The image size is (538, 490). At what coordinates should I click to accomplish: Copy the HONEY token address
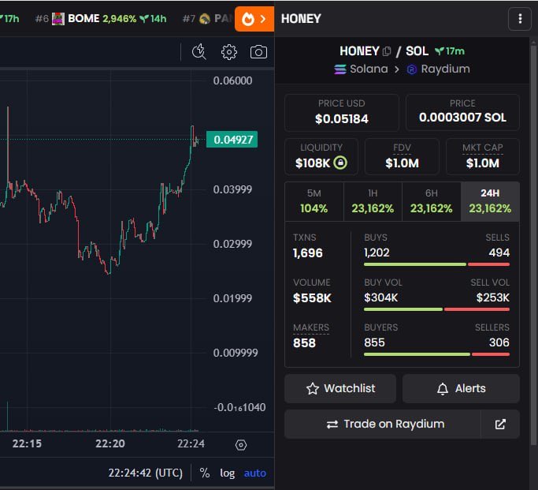pyautogui.click(x=387, y=51)
